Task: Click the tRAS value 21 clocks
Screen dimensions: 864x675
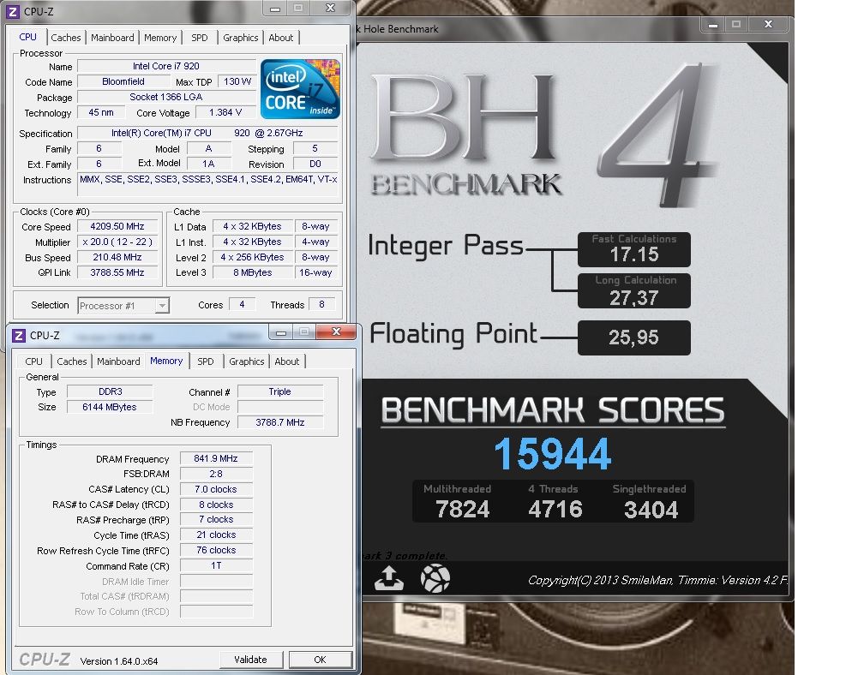Action: 216,535
